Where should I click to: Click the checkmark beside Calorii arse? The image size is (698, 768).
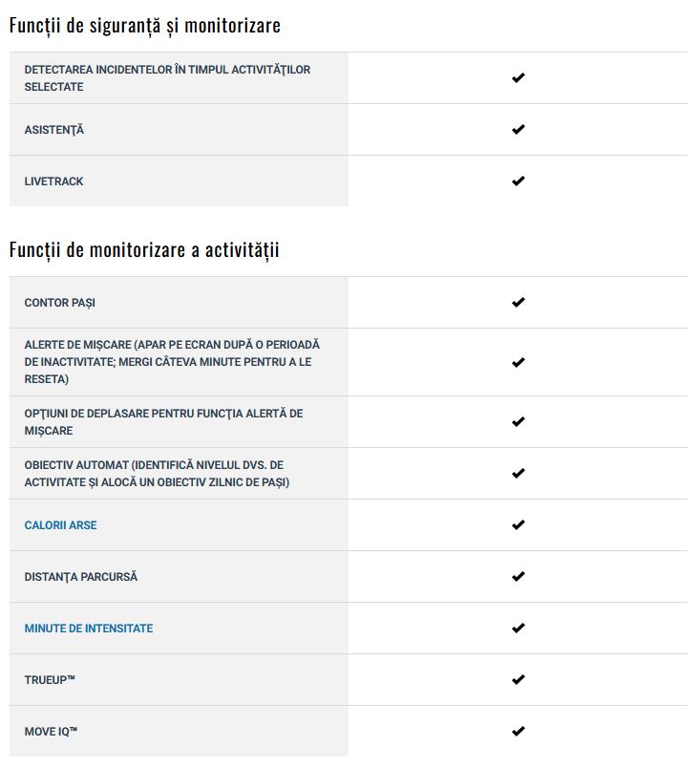coord(518,524)
